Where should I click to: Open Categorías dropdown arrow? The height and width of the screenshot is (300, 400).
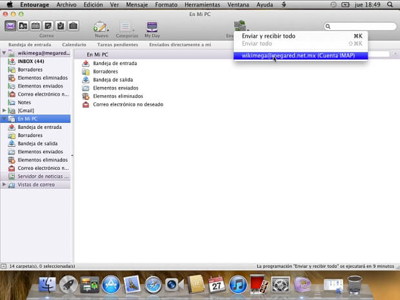click(133, 30)
